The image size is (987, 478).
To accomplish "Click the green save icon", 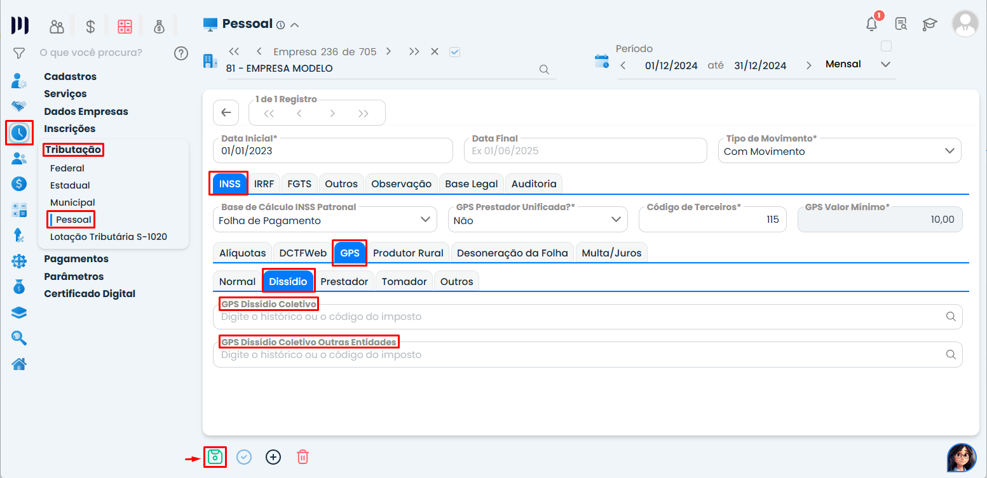I will point(215,457).
